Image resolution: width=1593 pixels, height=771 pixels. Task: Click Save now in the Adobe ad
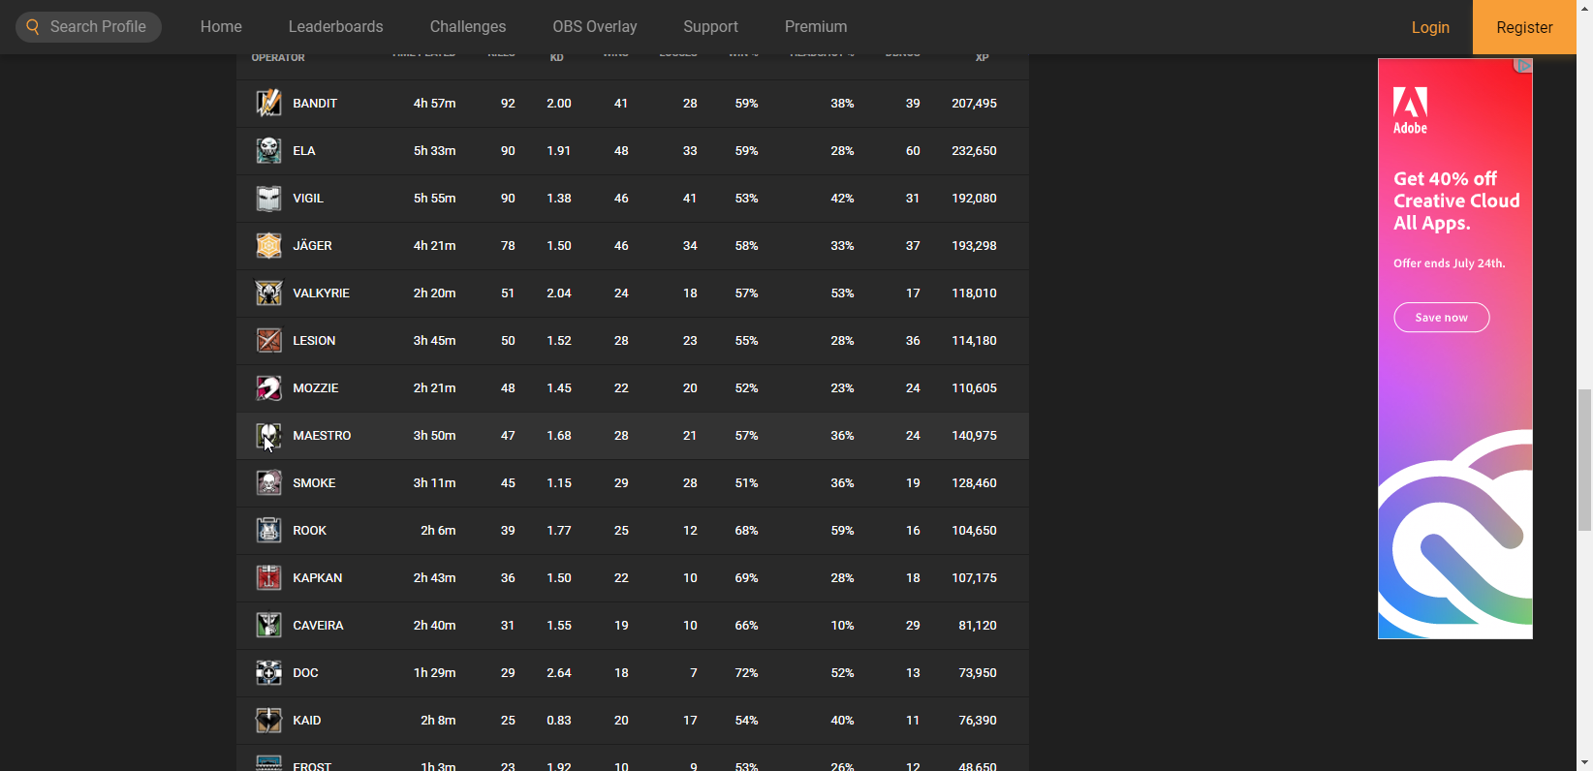click(x=1441, y=318)
